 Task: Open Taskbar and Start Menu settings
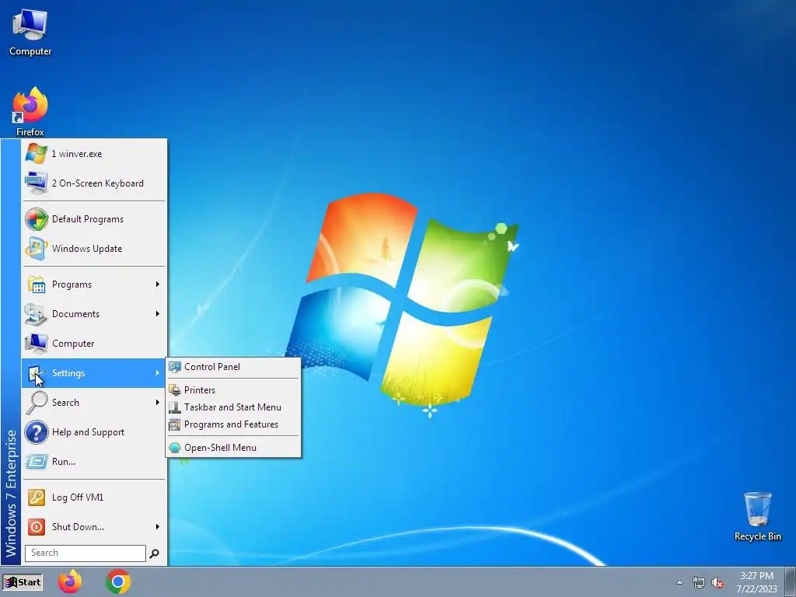233,407
